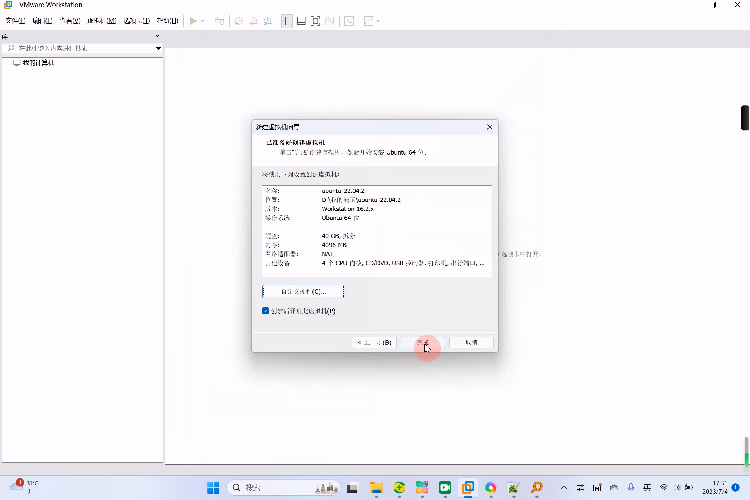The height and width of the screenshot is (500, 750).
Task: Click the stretch guest display icon
Action: point(368,21)
